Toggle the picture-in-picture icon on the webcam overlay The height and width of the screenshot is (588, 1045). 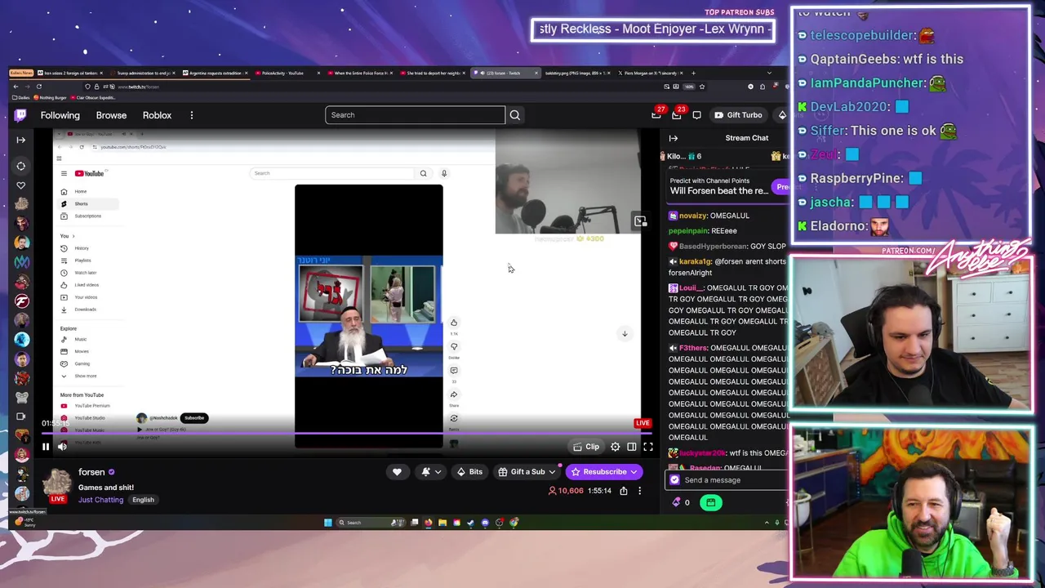(640, 221)
